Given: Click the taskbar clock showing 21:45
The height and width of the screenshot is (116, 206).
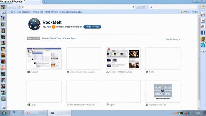Looking at the screenshot, I should tap(198, 113).
